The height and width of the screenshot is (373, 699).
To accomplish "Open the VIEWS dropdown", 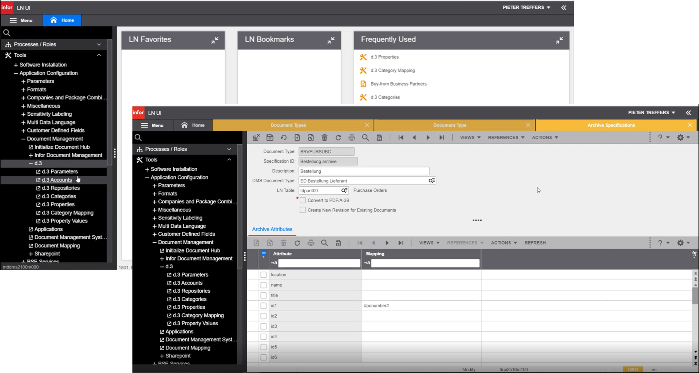I will (x=470, y=138).
